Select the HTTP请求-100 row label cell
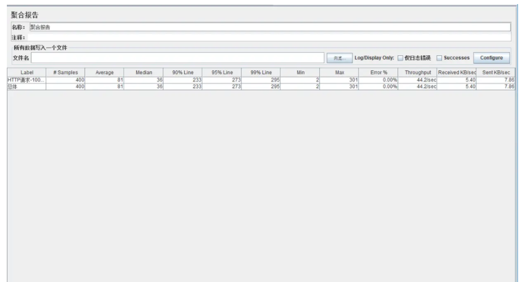This screenshot has width=526, height=282. pos(26,80)
